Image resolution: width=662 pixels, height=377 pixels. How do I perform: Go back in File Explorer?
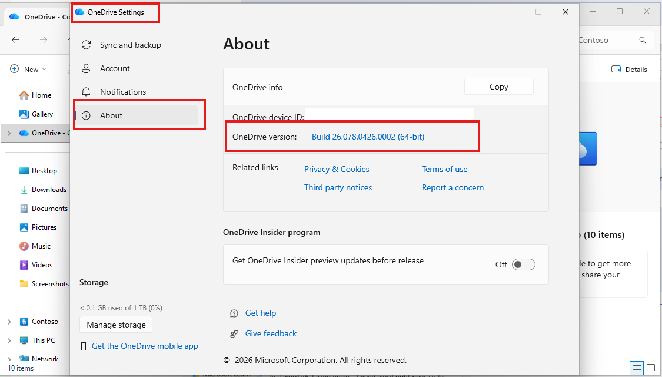coord(15,39)
